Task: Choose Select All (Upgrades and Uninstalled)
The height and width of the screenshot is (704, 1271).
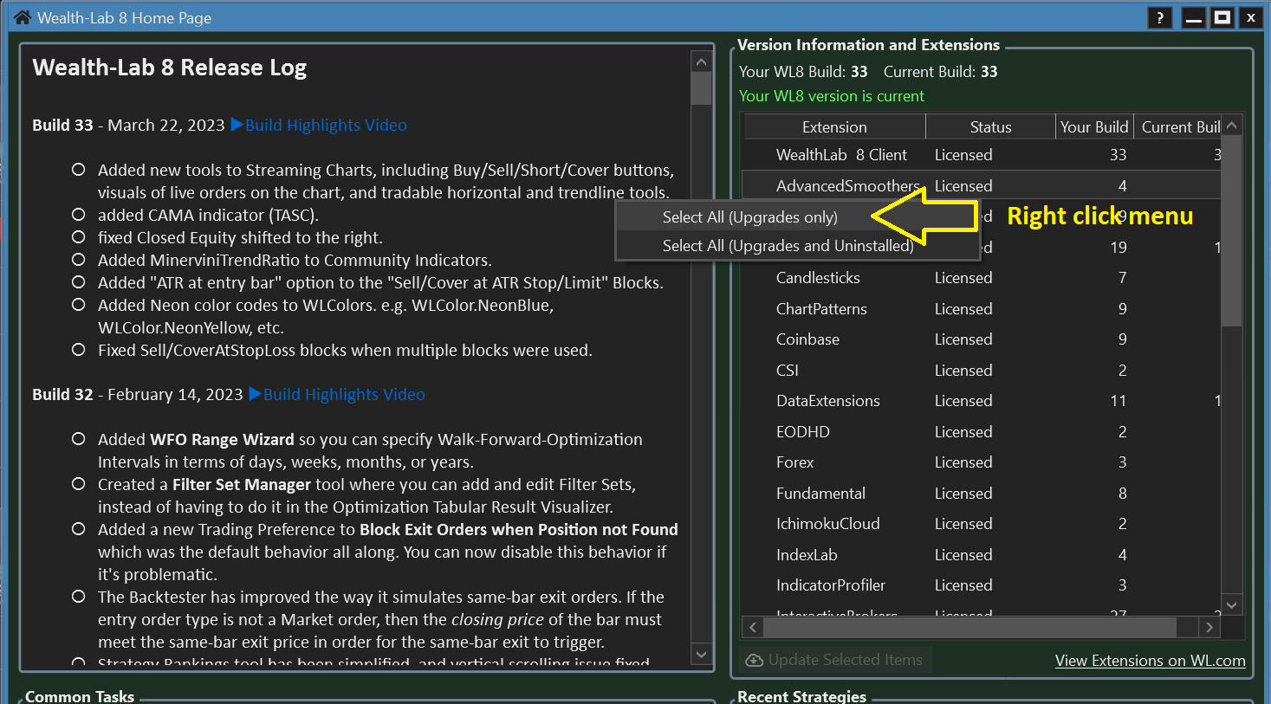Action: [x=788, y=246]
